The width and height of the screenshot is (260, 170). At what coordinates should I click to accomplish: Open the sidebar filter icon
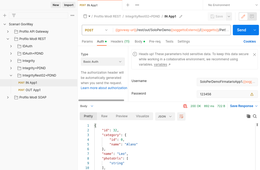[14, 15]
